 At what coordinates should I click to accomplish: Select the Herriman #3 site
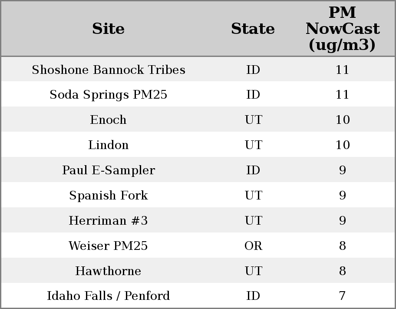click(x=108, y=221)
